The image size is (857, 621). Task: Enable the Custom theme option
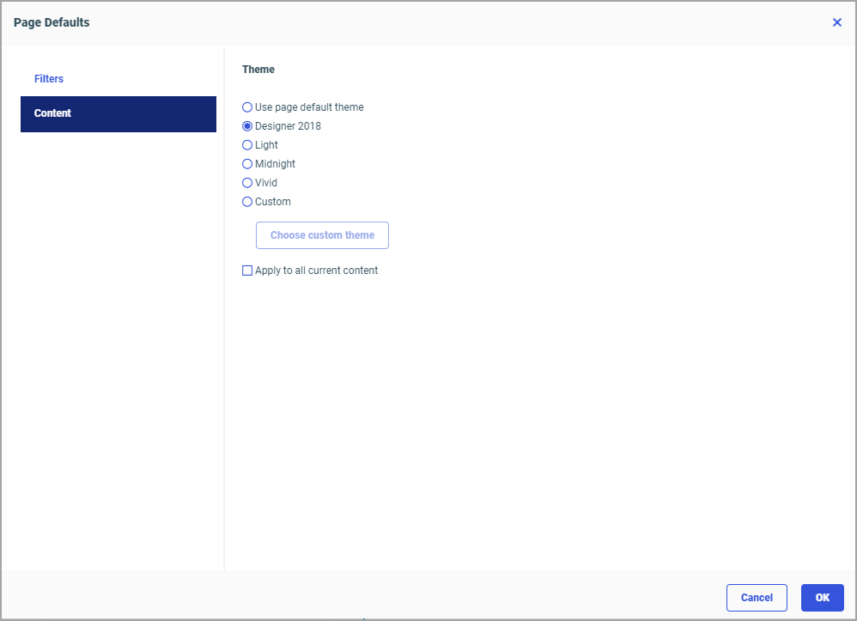pyautogui.click(x=247, y=201)
